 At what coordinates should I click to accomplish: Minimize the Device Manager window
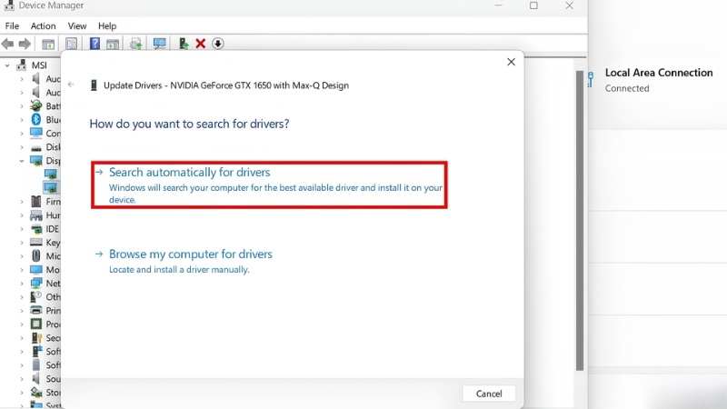click(498, 5)
